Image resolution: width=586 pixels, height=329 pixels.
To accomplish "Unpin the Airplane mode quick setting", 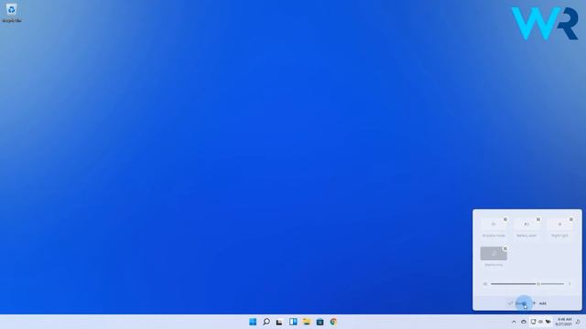I will click(x=505, y=219).
